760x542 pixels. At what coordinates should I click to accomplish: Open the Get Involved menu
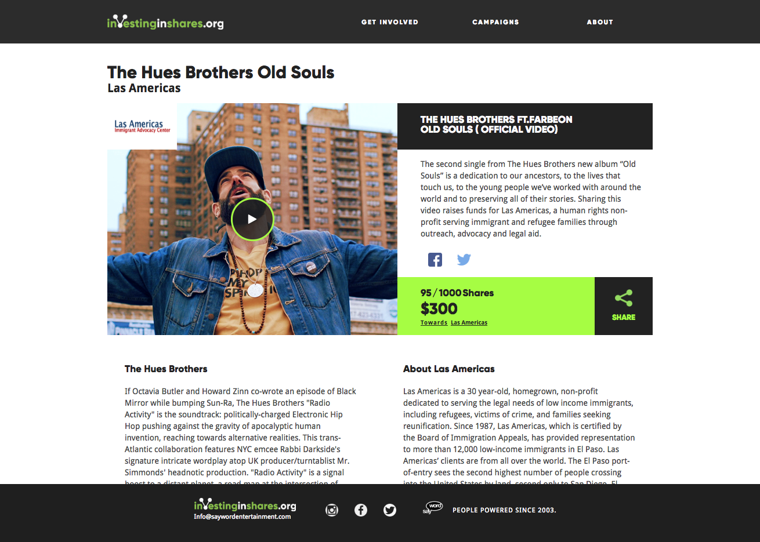[x=390, y=22]
